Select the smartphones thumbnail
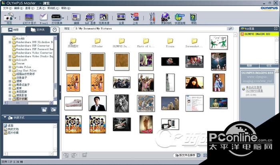280x165 pixels. click(x=170, y=124)
